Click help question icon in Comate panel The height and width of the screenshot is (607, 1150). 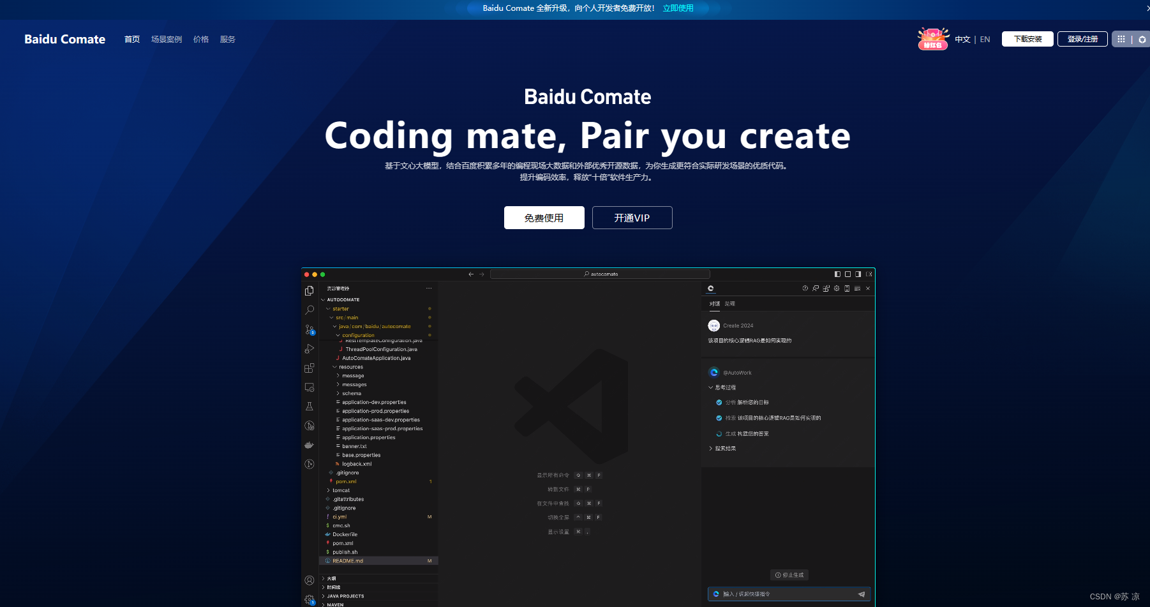tap(805, 289)
